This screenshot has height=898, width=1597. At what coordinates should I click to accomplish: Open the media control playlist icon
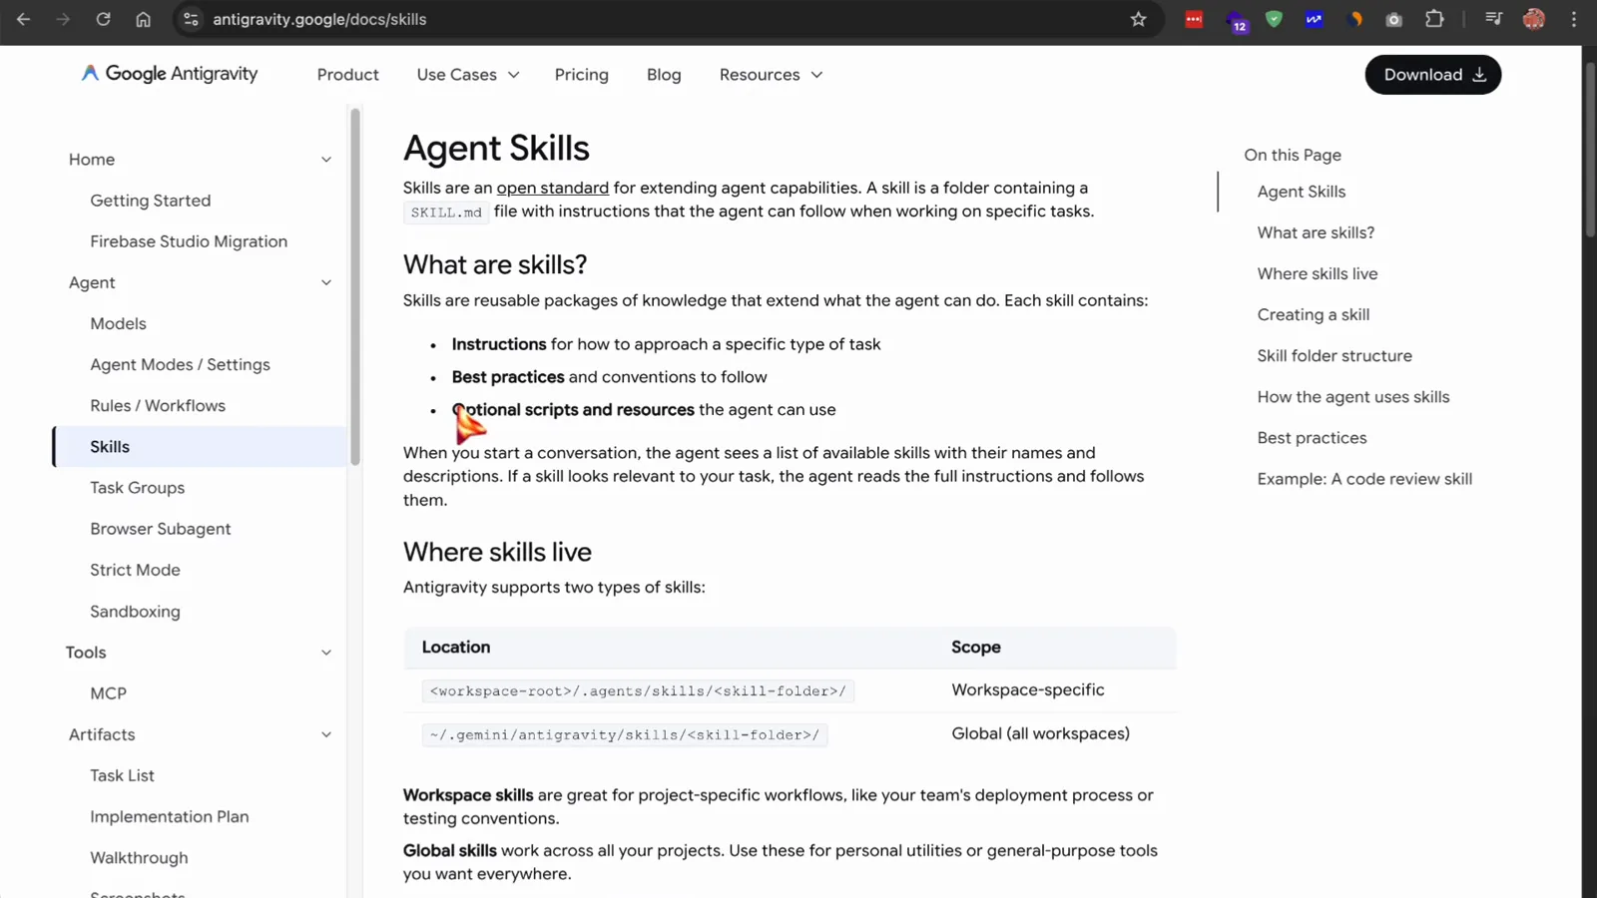click(x=1493, y=19)
